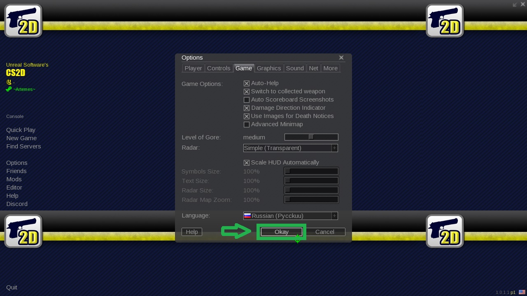527x296 pixels.
Task: Select the Game tab
Action: [244, 68]
